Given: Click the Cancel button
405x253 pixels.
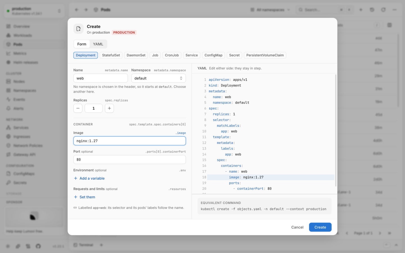Looking at the screenshot, I should (297, 227).
